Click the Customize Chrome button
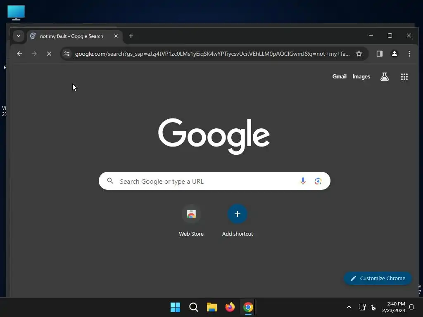The width and height of the screenshot is (423, 317). click(378, 278)
